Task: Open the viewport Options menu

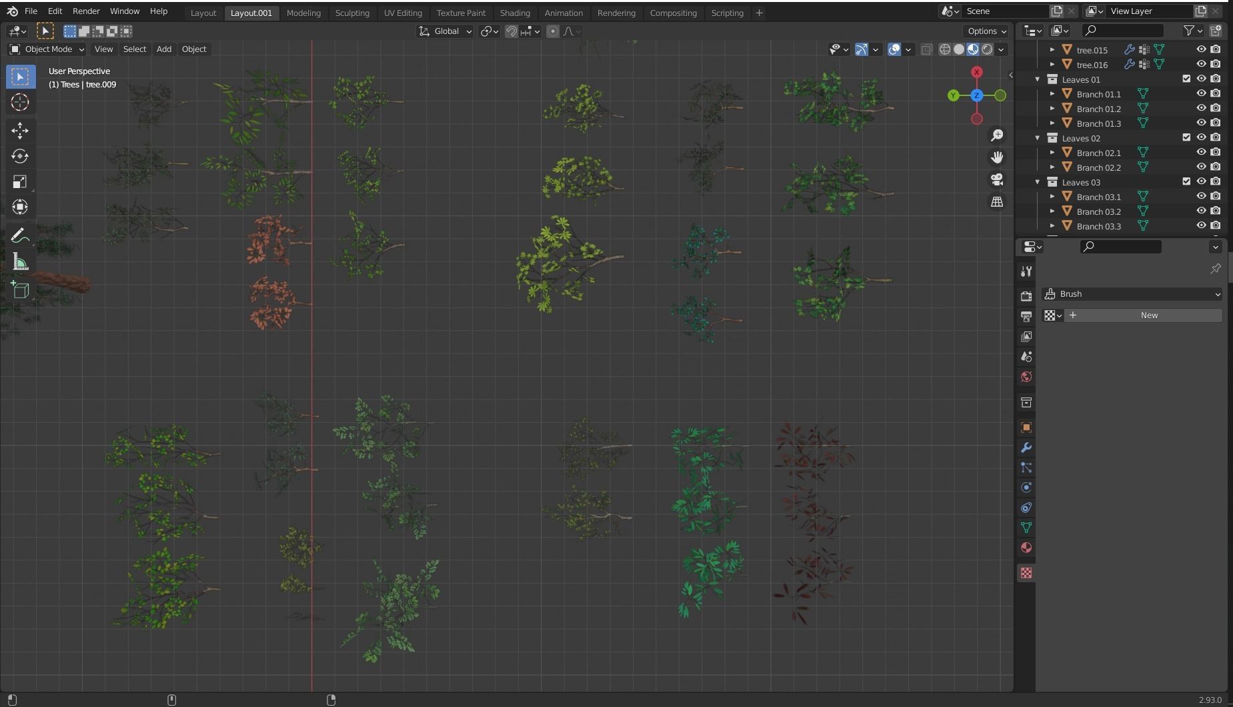Action: tap(986, 31)
